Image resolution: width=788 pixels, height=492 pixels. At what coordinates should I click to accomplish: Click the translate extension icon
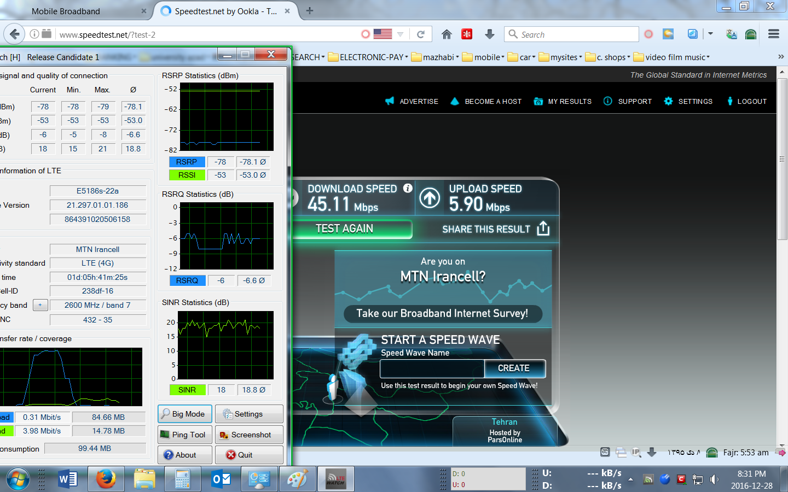click(x=731, y=34)
